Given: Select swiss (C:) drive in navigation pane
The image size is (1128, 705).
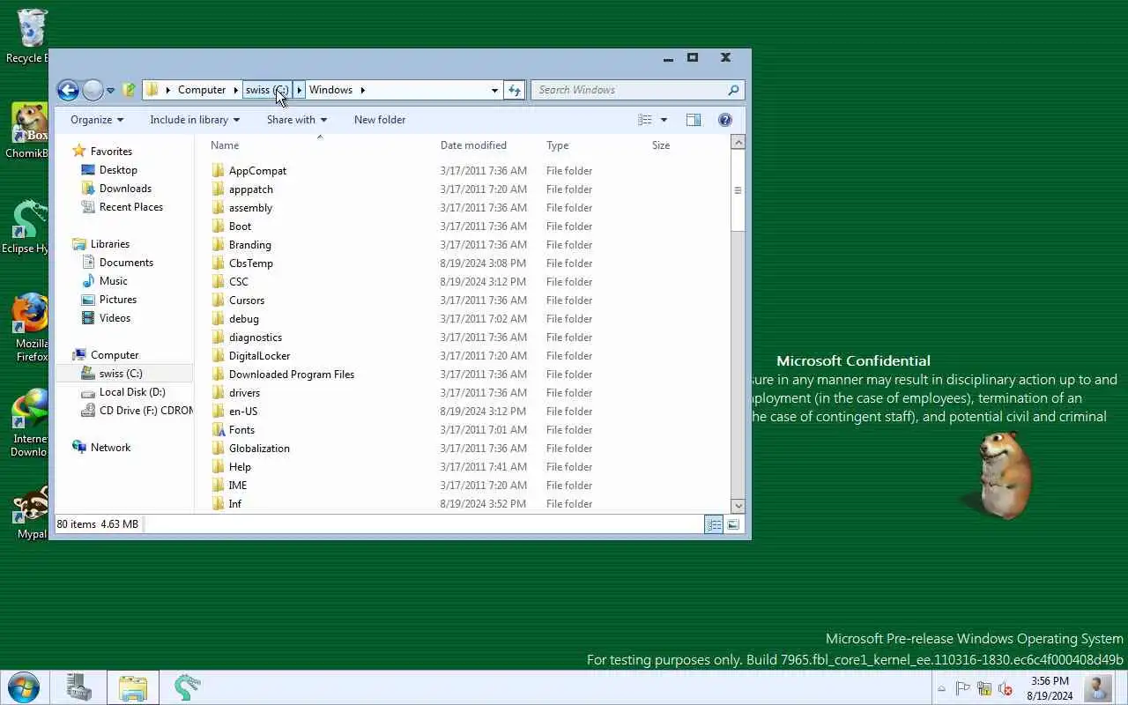Looking at the screenshot, I should 121,374.
